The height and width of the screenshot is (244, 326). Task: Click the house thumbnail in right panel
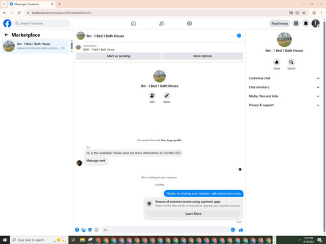pyautogui.click(x=284, y=40)
